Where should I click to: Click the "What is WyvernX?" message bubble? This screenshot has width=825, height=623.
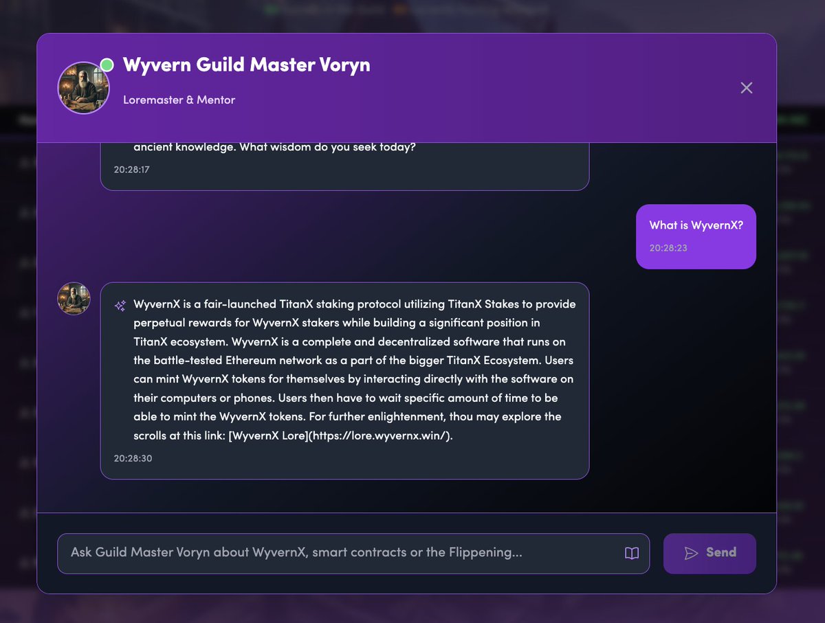point(696,236)
